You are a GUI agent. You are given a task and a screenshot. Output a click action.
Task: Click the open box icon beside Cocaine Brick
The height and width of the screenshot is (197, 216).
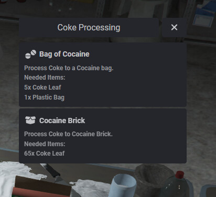click(x=30, y=120)
